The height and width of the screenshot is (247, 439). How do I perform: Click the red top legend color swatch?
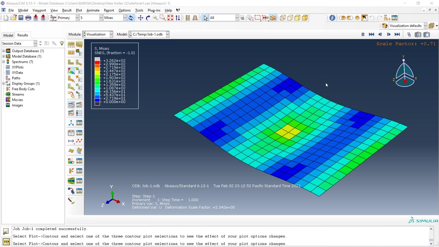[x=97, y=62]
